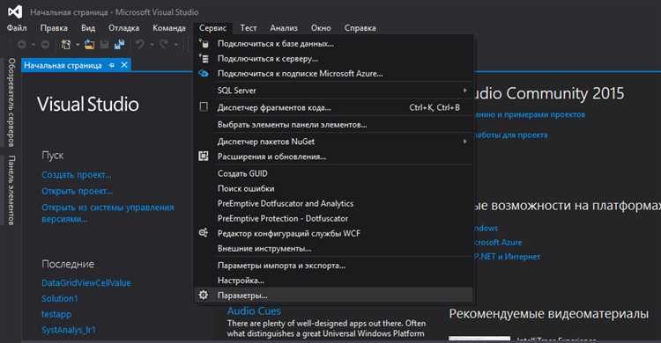
Task: Open recent project testapp
Action: pyautogui.click(x=56, y=314)
